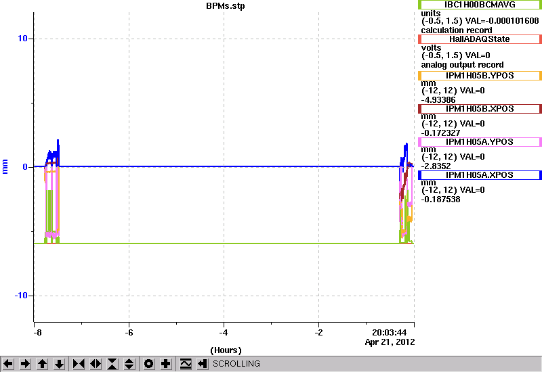Image resolution: width=542 pixels, height=372 pixels.
Task: Click the value -0.187538 in the legend
Action: pyautogui.click(x=441, y=199)
